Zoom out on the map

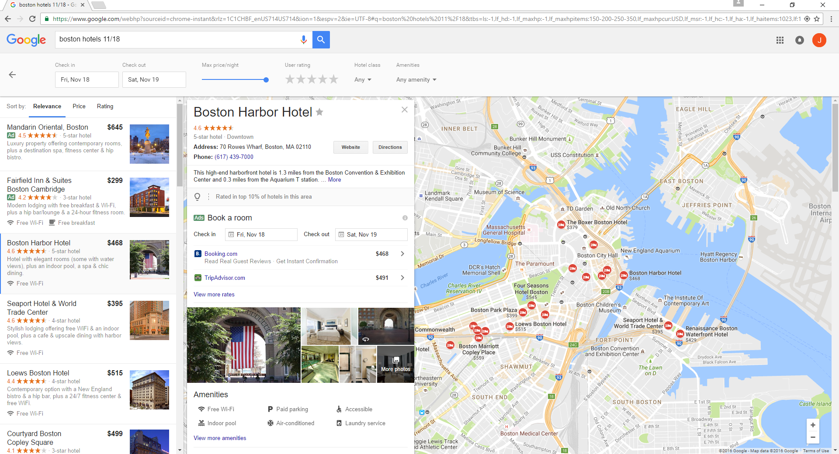click(813, 437)
